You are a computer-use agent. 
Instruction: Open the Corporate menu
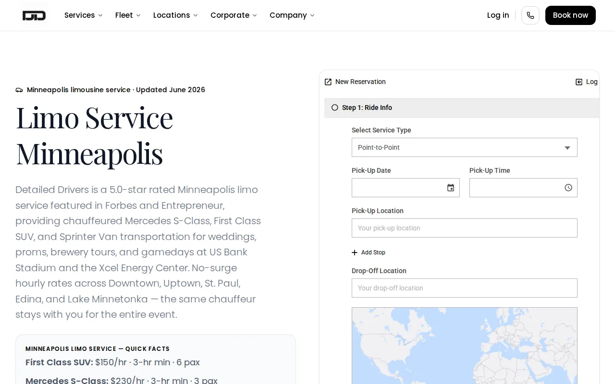234,15
